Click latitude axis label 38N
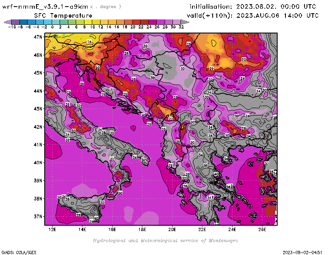Viewport: 331px width, 255px height. click(38, 198)
